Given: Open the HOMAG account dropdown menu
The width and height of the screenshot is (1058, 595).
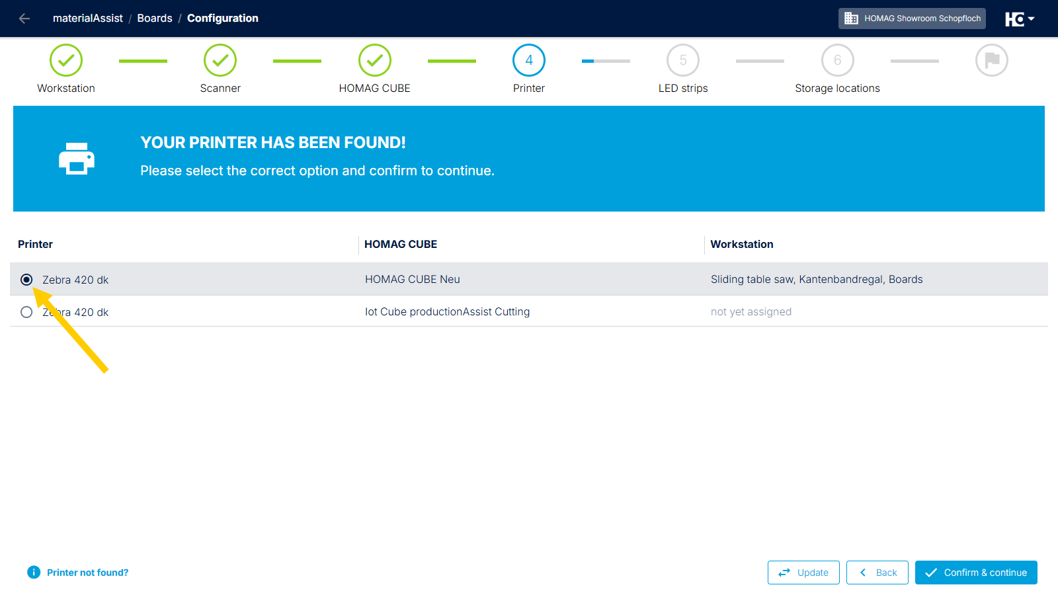Looking at the screenshot, I should coord(1020,19).
